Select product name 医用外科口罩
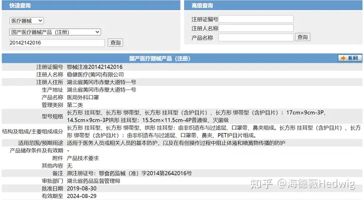 (x=83, y=97)
